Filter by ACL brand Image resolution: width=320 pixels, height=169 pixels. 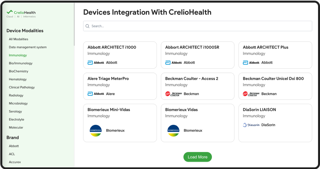[x=12, y=154]
